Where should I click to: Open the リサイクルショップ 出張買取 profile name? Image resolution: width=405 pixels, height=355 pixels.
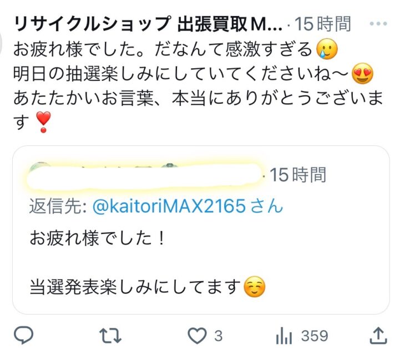pos(148,24)
